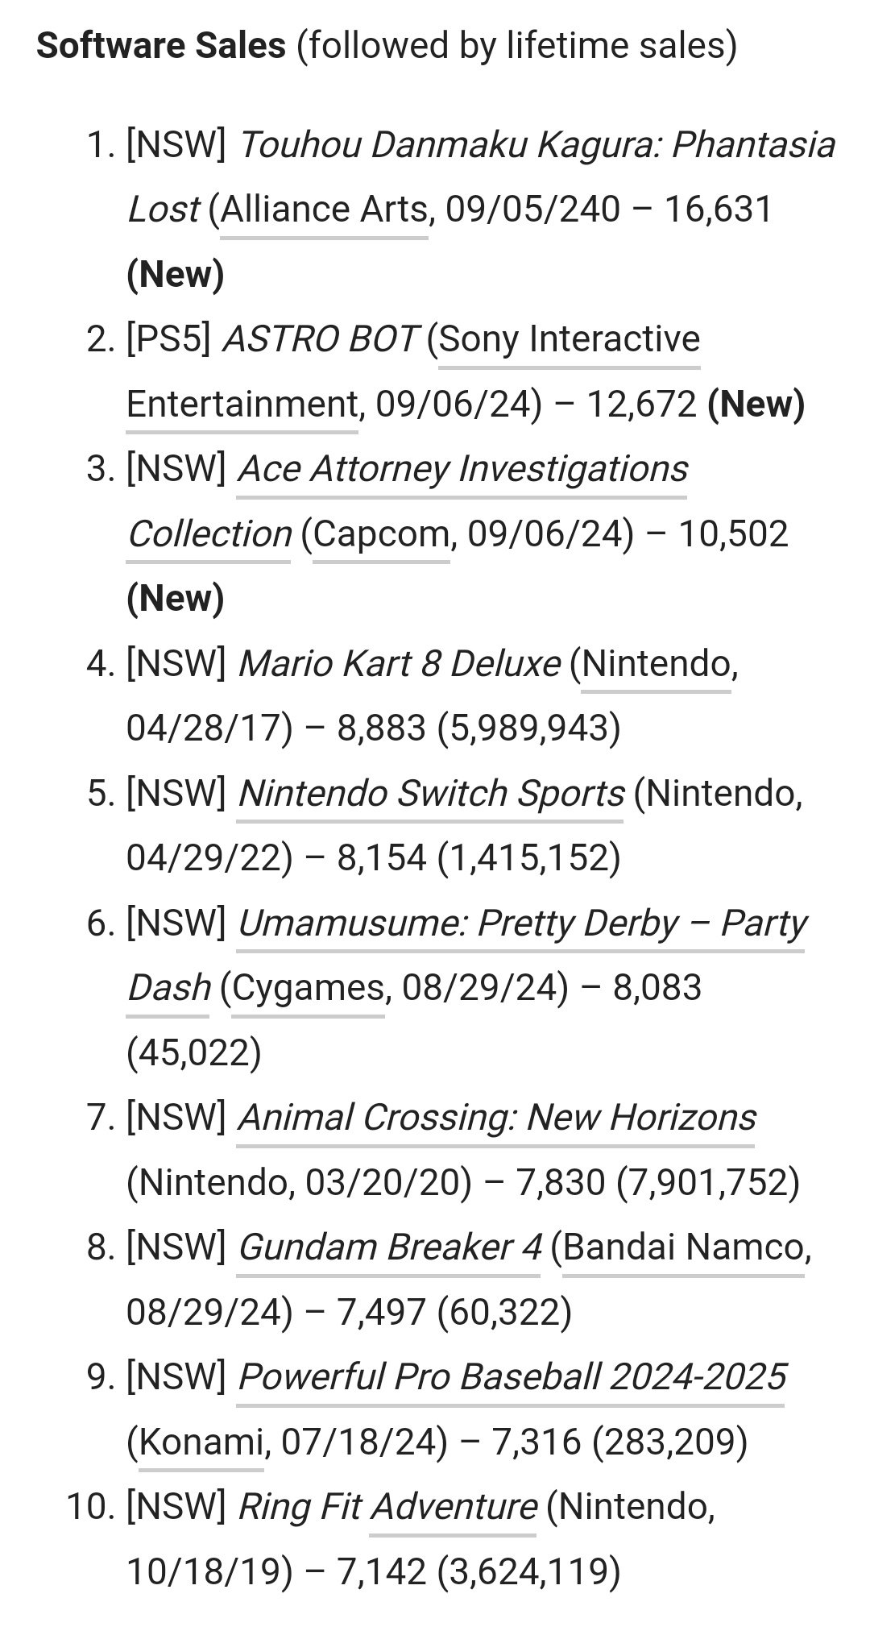The width and height of the screenshot is (870, 1631).
Task: Click the Software Sales heading
Action: 161,46
